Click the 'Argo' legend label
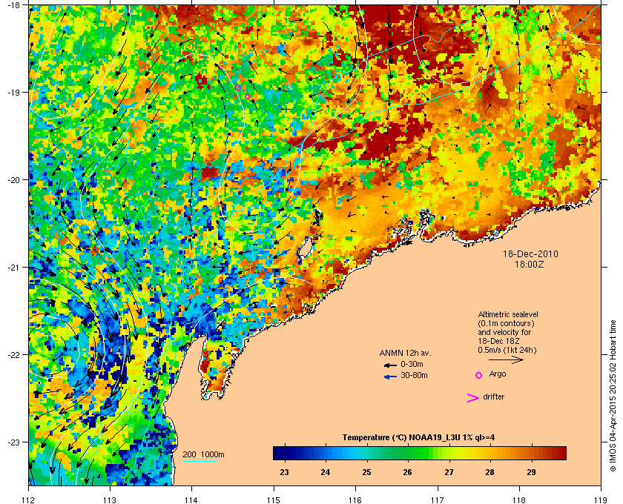 pyautogui.click(x=498, y=374)
